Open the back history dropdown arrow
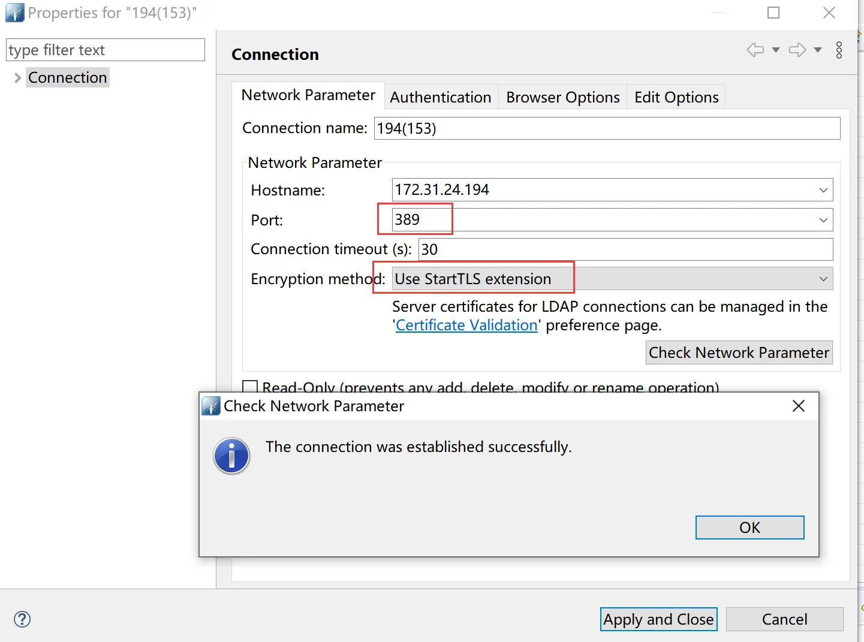Image resolution: width=864 pixels, height=642 pixels. pos(775,50)
